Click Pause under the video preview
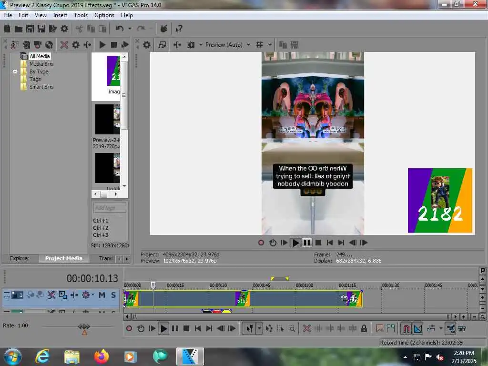Screen dimensions: 488x366 click(306, 243)
